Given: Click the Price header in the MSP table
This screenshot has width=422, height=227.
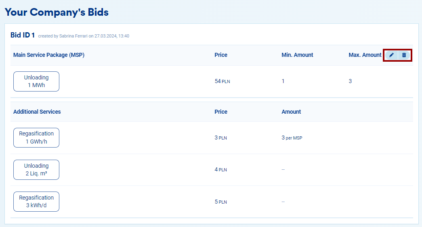Looking at the screenshot, I should click(221, 55).
